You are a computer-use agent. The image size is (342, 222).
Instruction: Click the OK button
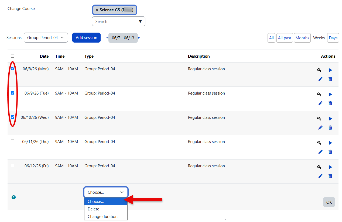pos(329,202)
